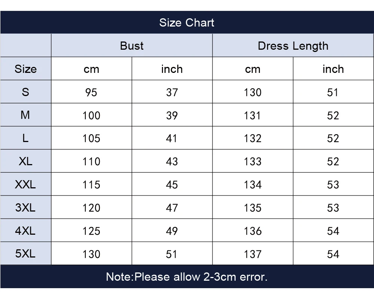Click the Size Chart title banner

187,22
